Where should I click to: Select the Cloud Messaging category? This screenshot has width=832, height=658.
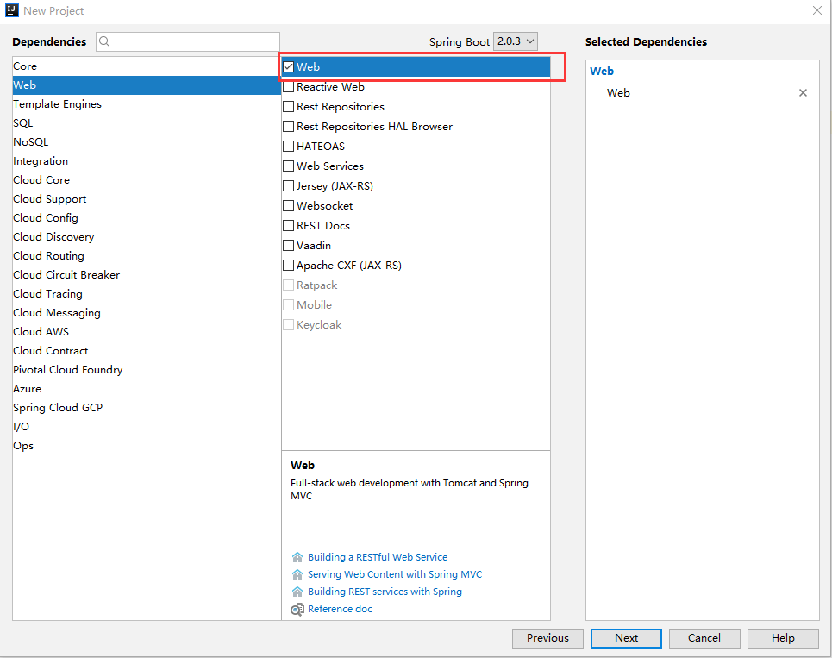pos(147,312)
